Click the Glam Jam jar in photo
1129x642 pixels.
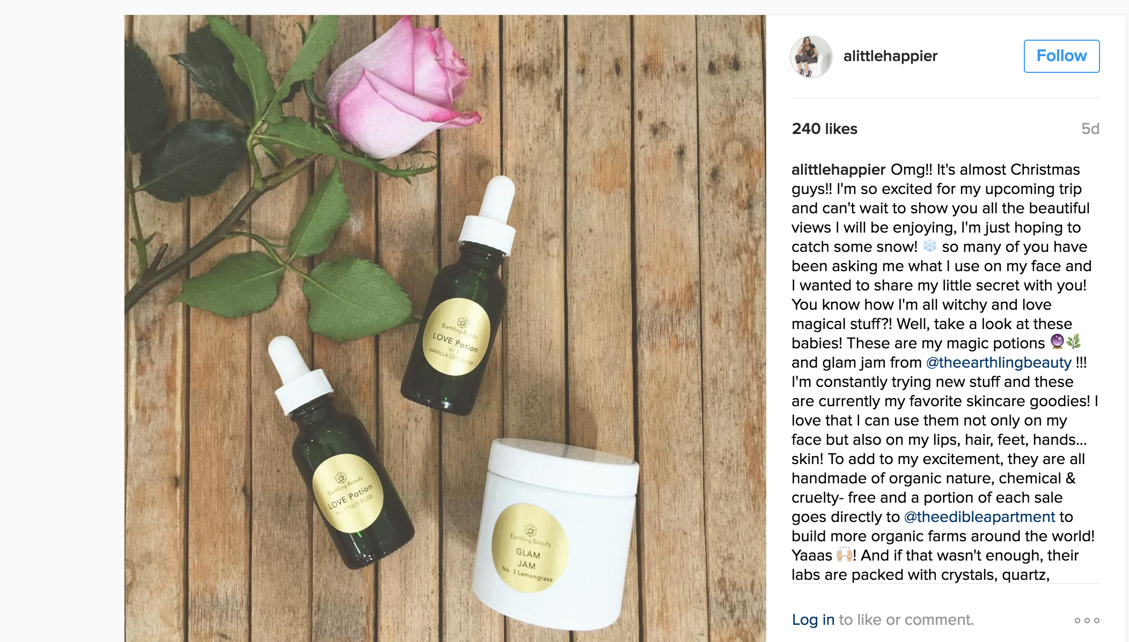pos(555,533)
